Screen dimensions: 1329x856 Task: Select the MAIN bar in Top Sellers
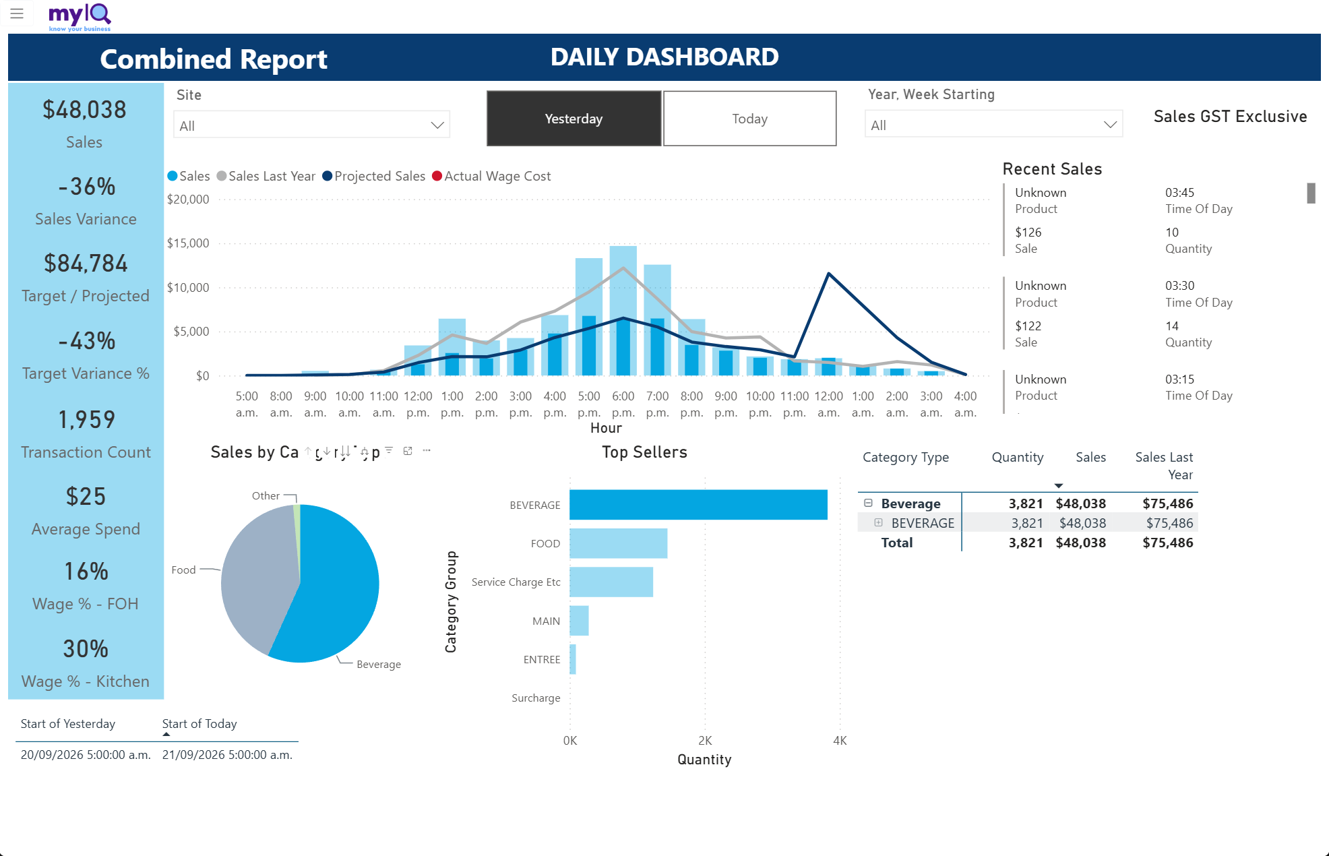coord(579,621)
